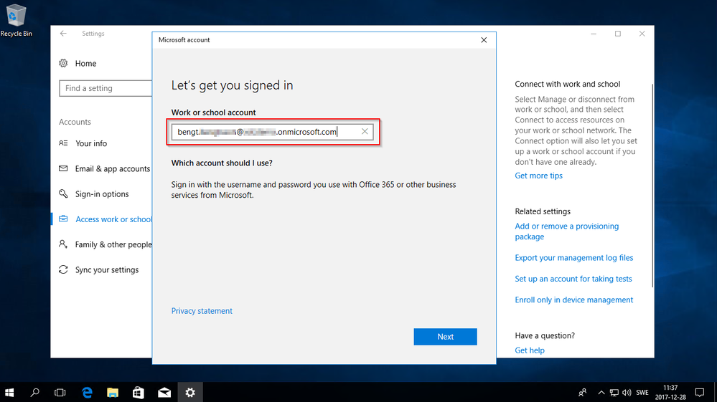Open Get more tips link
This screenshot has height=402, width=717.
pos(539,176)
